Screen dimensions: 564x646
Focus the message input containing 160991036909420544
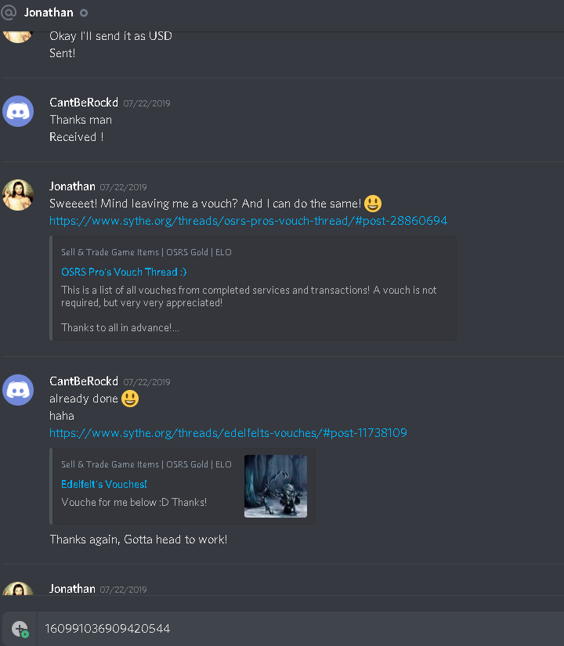click(301, 629)
